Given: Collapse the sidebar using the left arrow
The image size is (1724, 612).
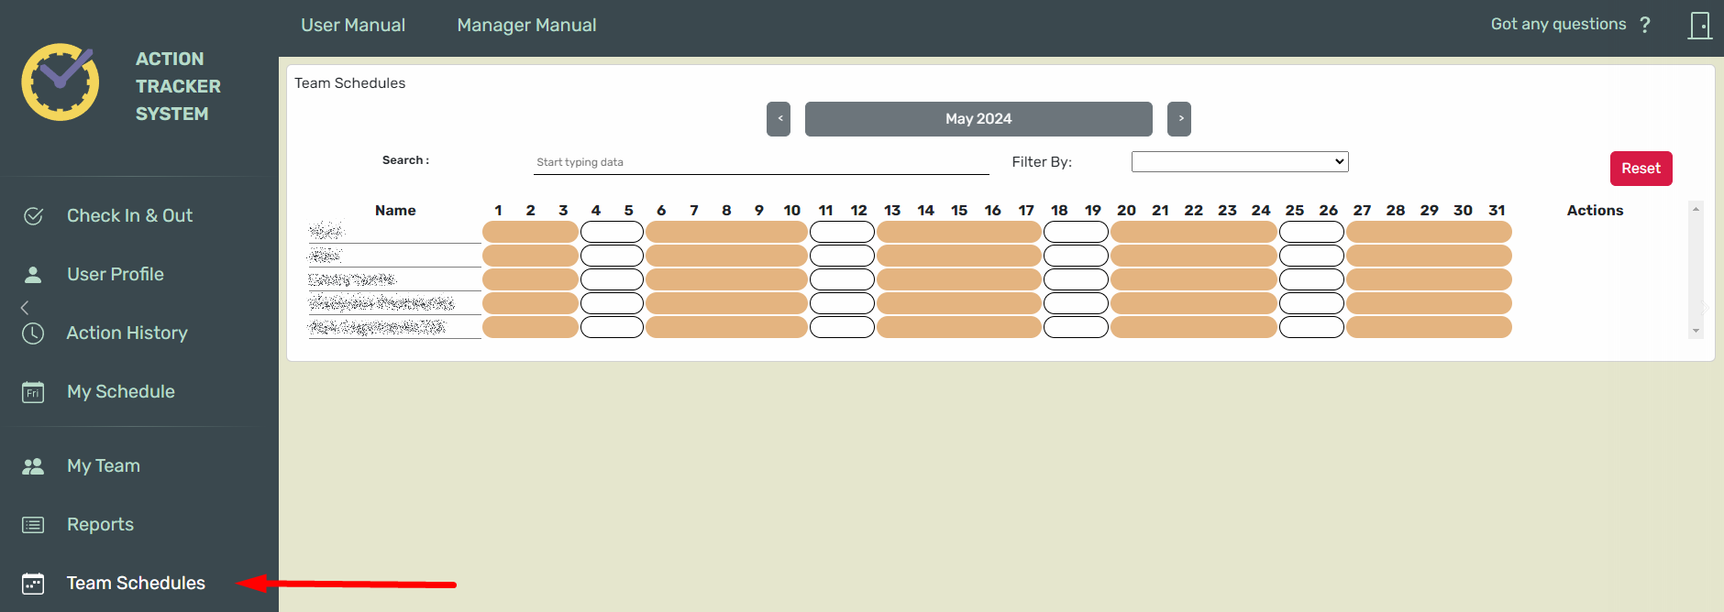Looking at the screenshot, I should tap(25, 307).
